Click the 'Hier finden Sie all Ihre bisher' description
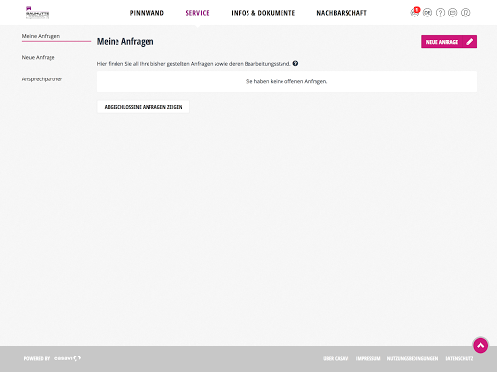The height and width of the screenshot is (372, 497). tap(193, 64)
